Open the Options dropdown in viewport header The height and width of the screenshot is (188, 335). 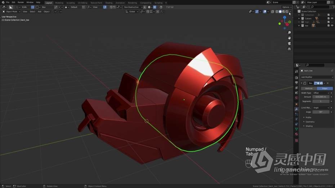point(287,7)
